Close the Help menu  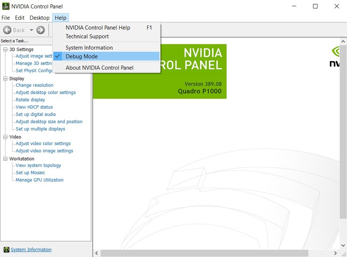[61, 18]
